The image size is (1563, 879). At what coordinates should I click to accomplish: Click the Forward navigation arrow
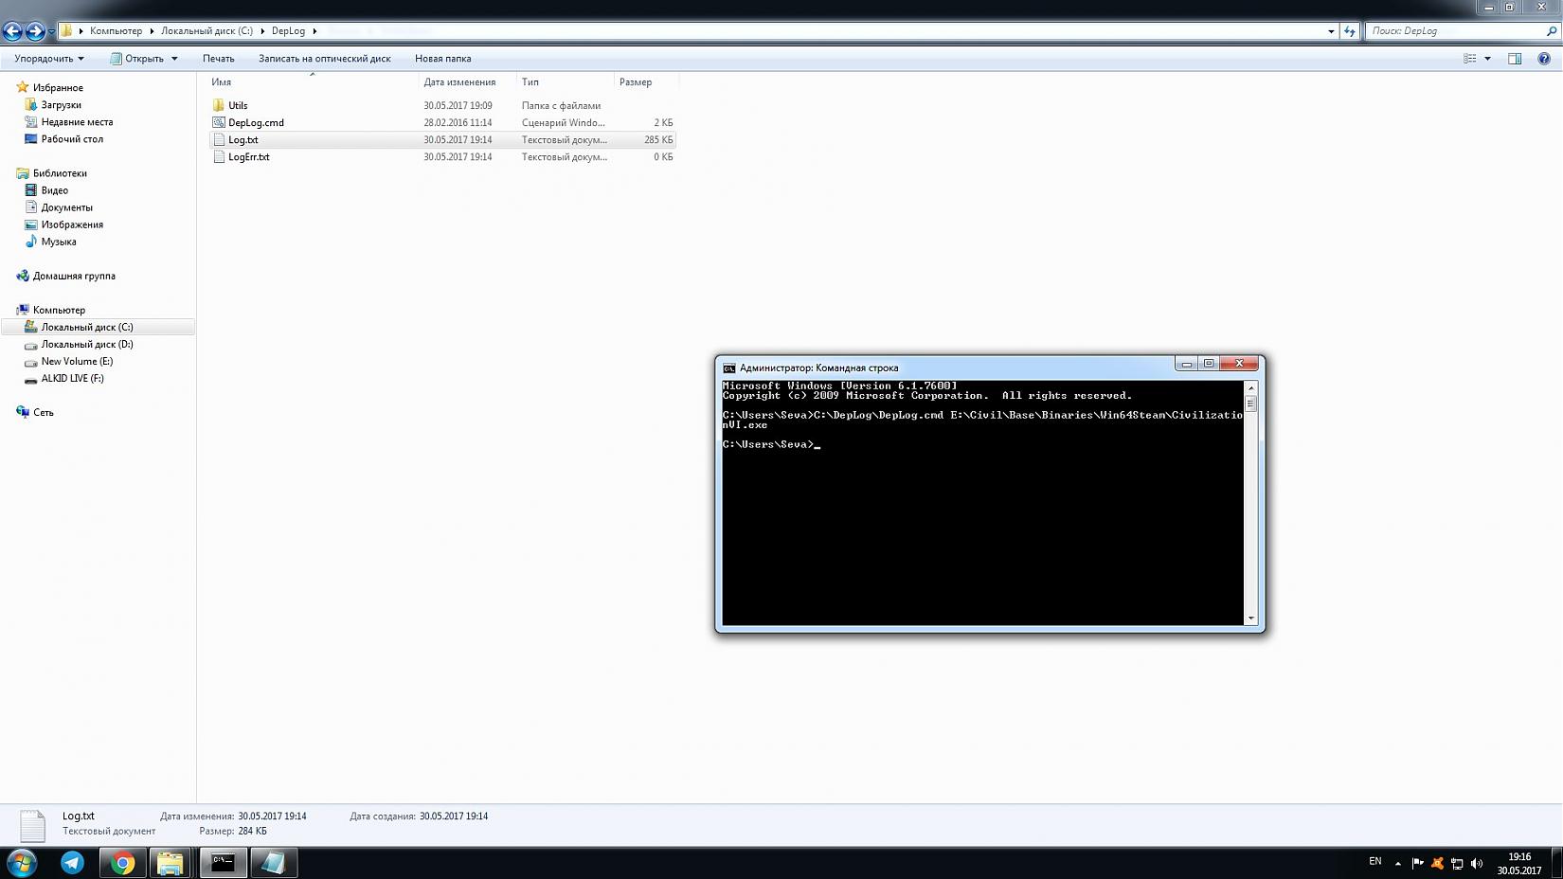point(35,31)
